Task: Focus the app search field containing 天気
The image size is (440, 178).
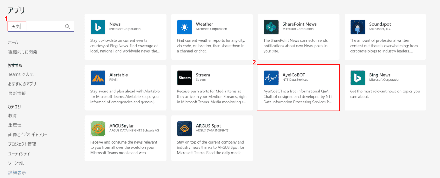Action: [41, 27]
